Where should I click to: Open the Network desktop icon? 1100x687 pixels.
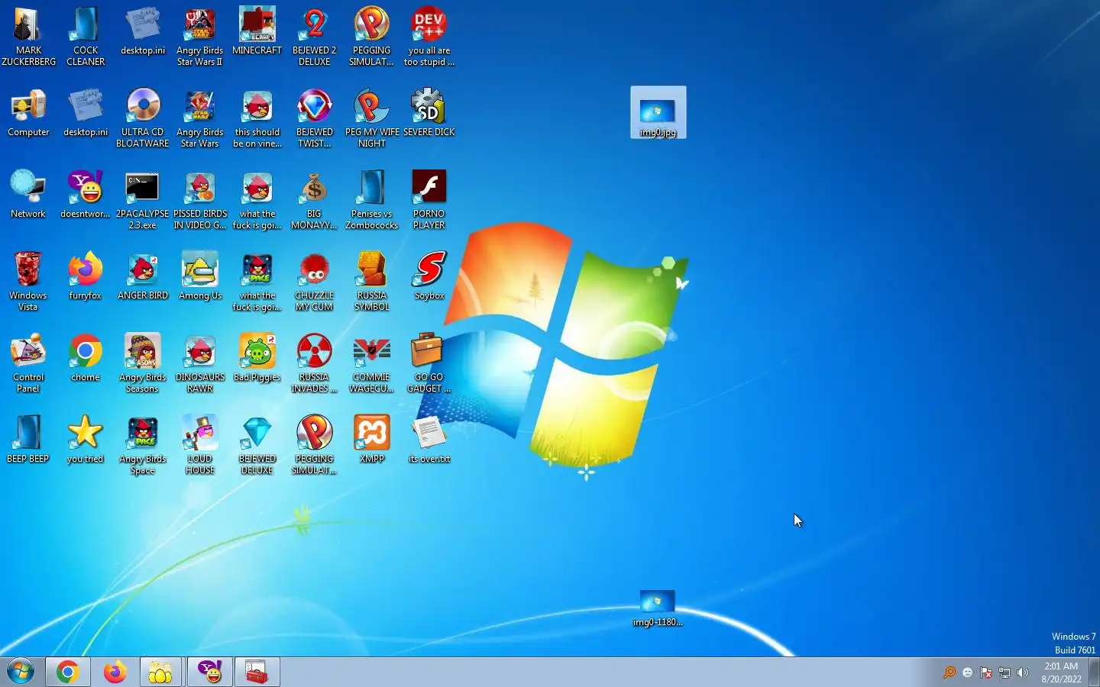(x=28, y=195)
